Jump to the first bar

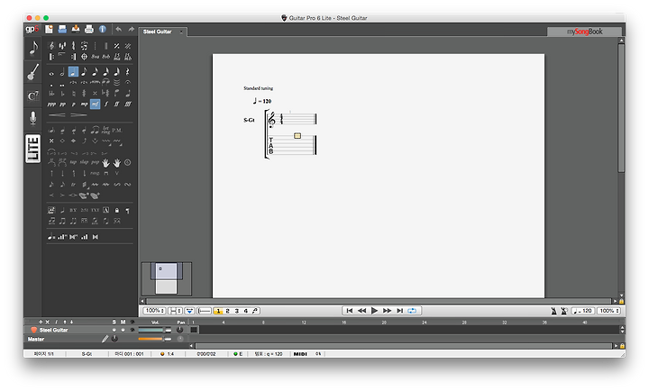point(350,311)
